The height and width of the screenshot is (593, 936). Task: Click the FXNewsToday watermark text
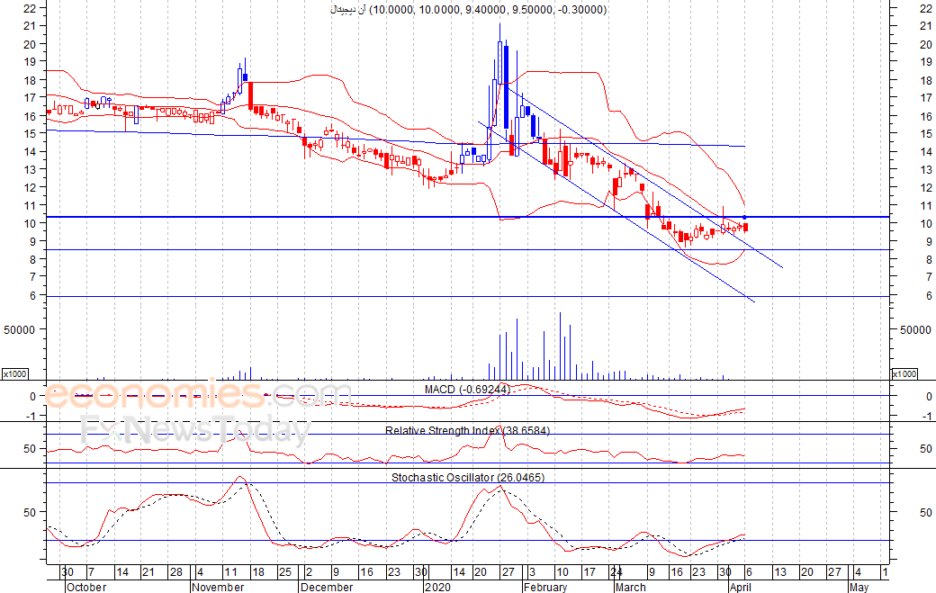point(193,432)
